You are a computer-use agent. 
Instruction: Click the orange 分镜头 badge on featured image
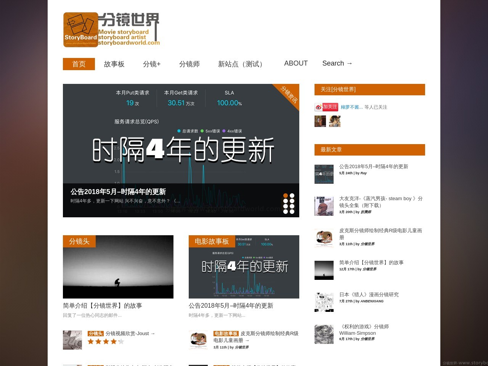(x=79, y=241)
